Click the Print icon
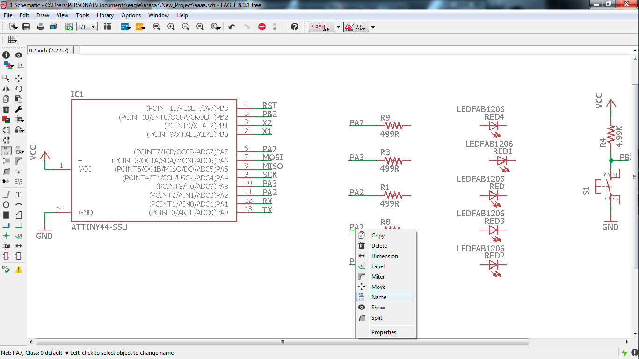Viewport: 639px width, 359px height. pos(41,27)
